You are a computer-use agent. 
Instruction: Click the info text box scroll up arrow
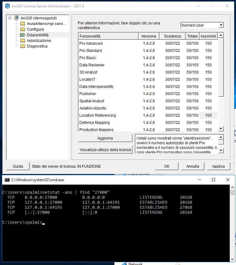click(221, 137)
